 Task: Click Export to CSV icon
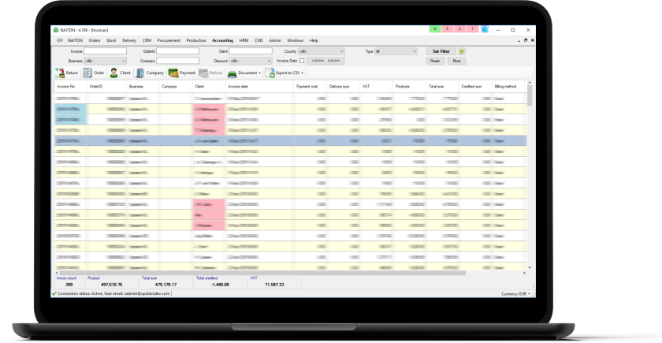click(x=270, y=73)
